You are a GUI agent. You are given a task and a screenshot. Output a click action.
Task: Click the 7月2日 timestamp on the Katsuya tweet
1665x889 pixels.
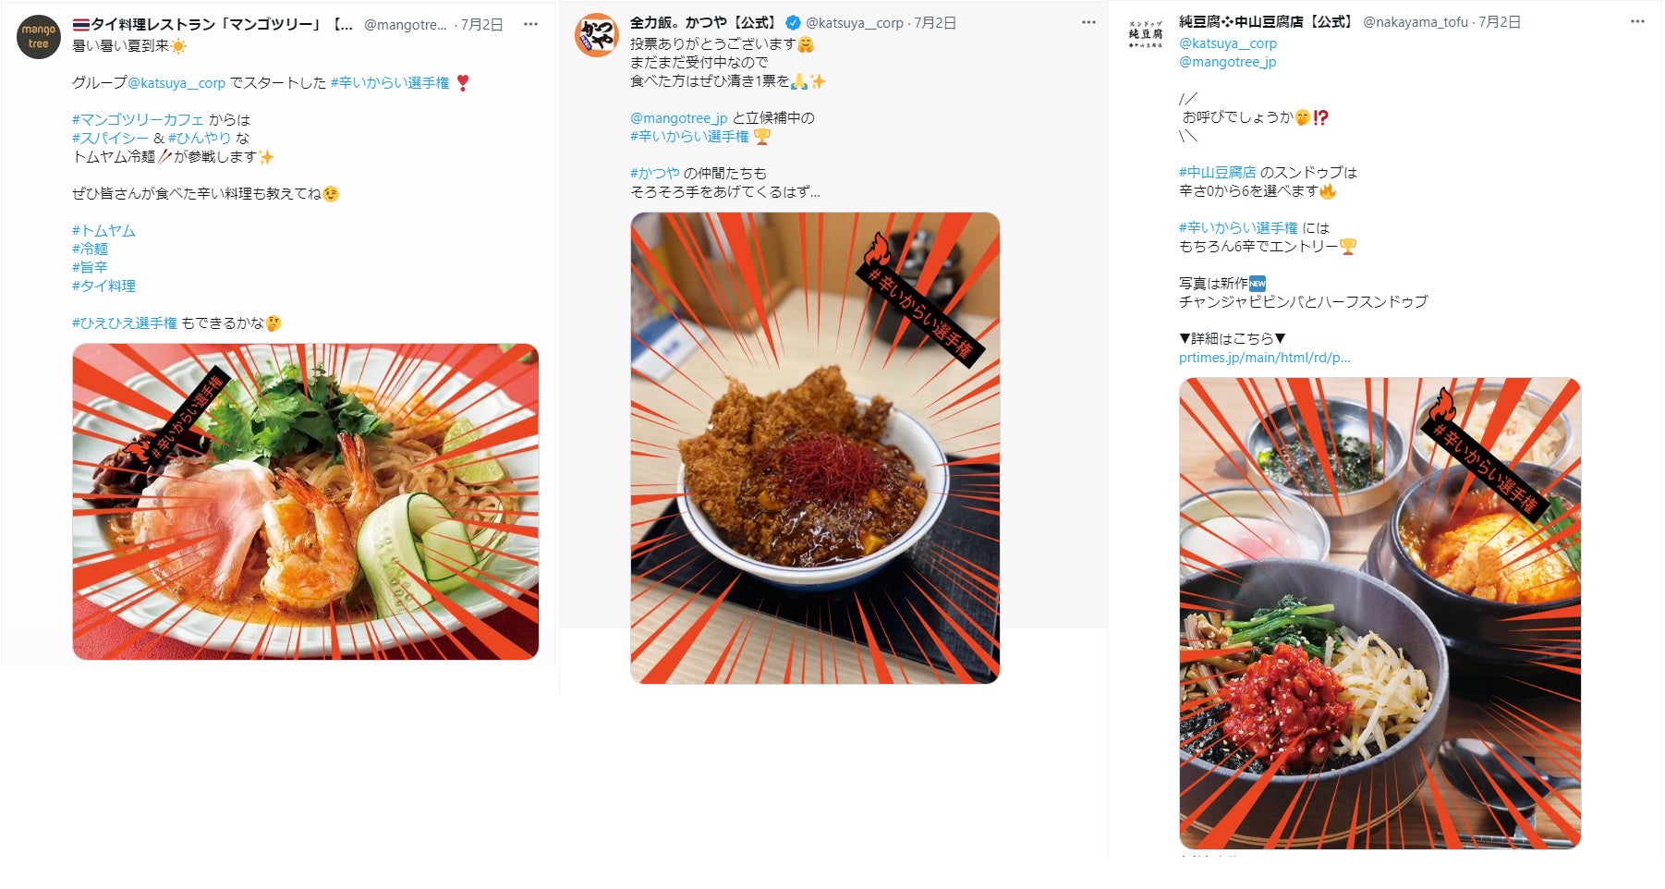click(x=935, y=23)
